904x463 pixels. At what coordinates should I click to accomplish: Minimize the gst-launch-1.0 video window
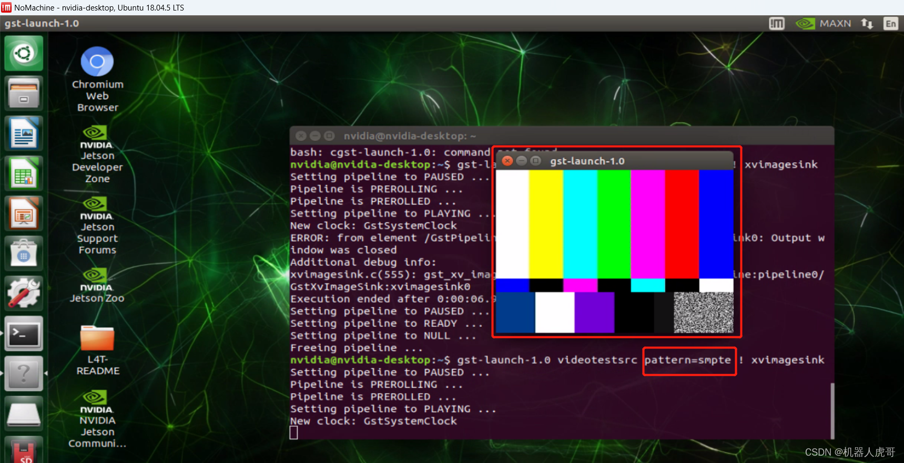(522, 161)
